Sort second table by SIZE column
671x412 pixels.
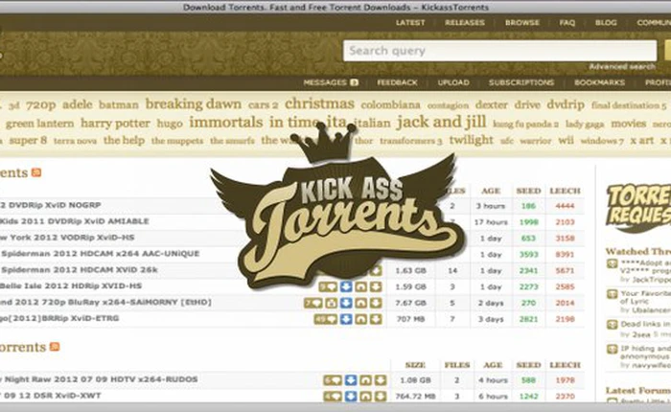pyautogui.click(x=415, y=365)
